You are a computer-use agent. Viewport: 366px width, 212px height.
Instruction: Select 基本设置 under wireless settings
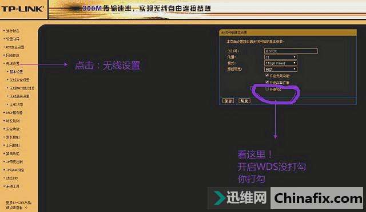click(x=16, y=72)
